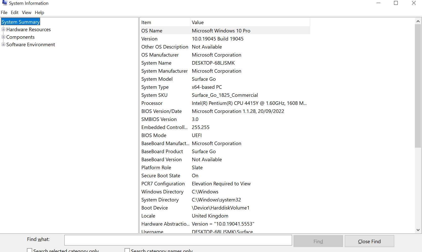Select the BaseBoard Version row
The height and width of the screenshot is (252, 422).
(225, 159)
